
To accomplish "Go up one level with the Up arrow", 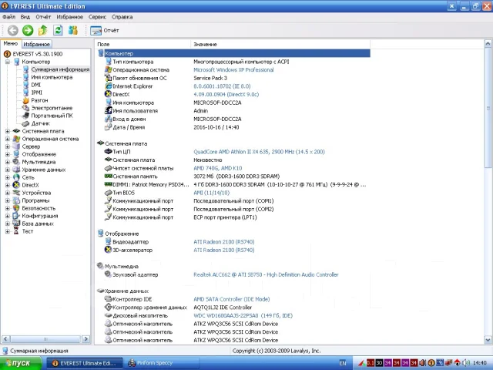I will [43, 31].
